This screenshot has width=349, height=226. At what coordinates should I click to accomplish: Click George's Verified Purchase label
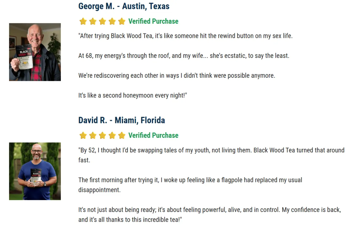click(153, 21)
